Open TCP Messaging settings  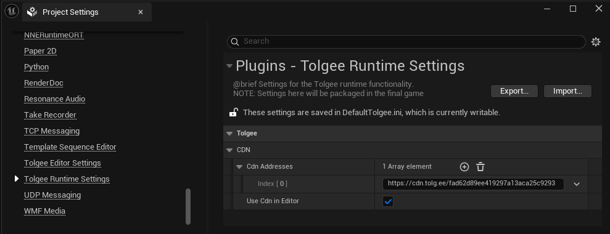click(52, 131)
